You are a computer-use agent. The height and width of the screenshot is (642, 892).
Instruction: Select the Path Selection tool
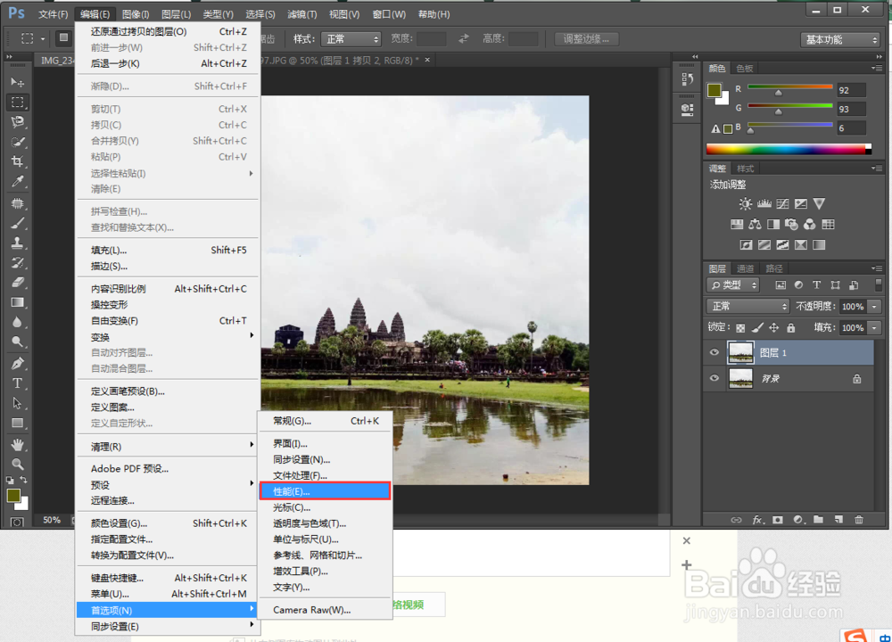[18, 403]
